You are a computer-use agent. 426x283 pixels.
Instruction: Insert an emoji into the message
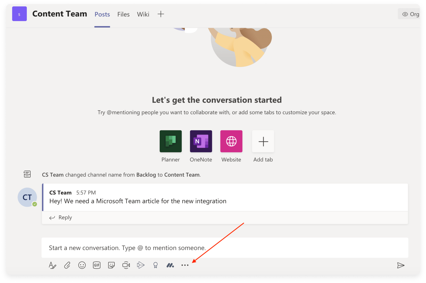[x=82, y=265]
